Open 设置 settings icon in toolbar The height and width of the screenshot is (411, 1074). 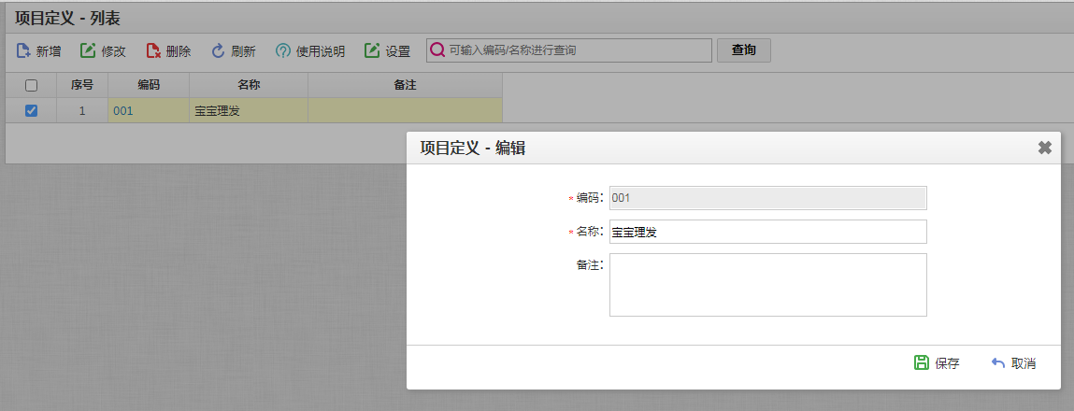[372, 50]
